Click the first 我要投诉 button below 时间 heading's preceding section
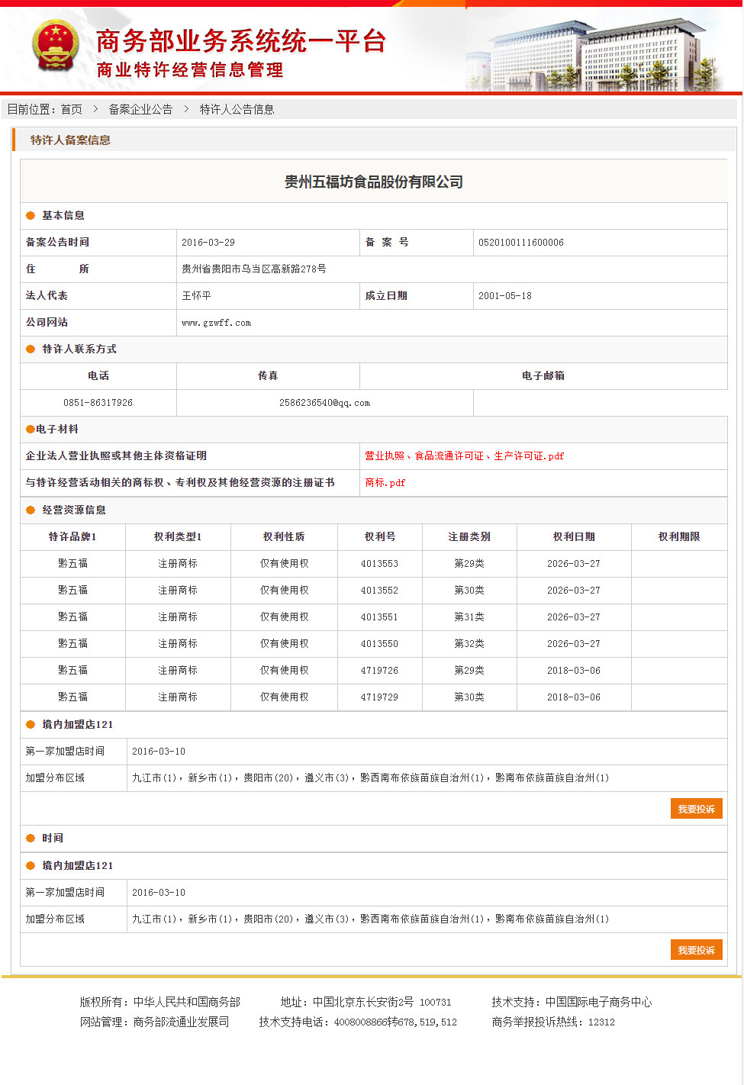This screenshot has width=744, height=1085. pyautogui.click(x=697, y=809)
